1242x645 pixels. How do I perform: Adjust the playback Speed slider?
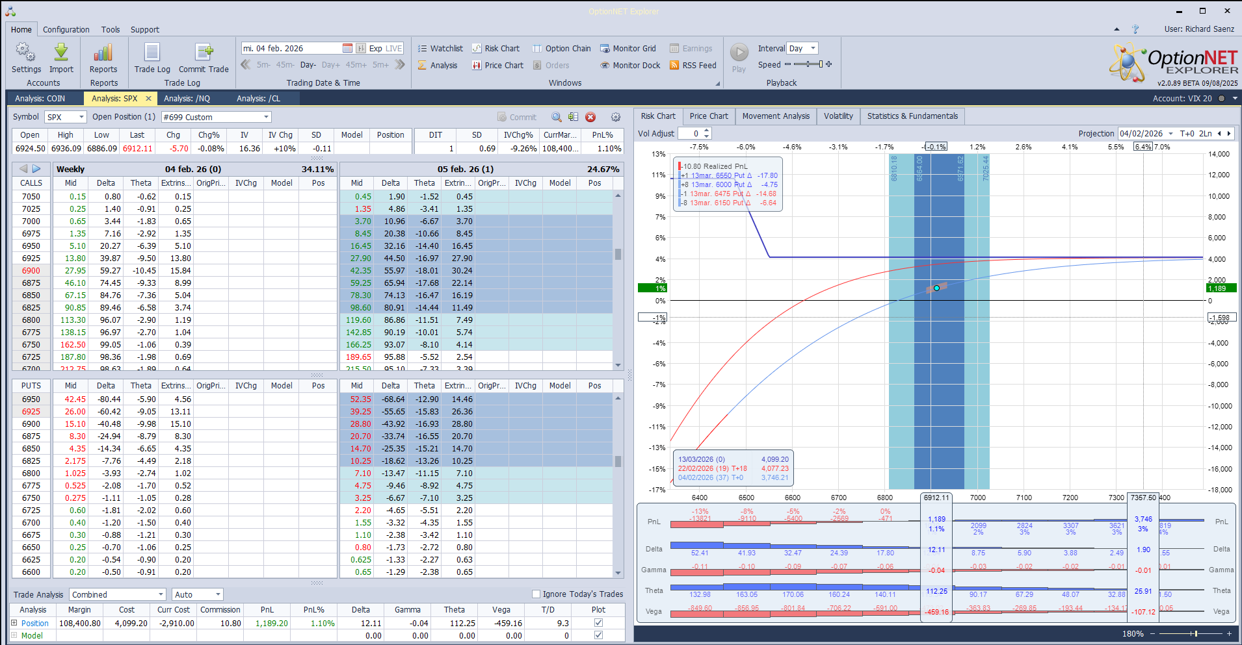point(808,64)
